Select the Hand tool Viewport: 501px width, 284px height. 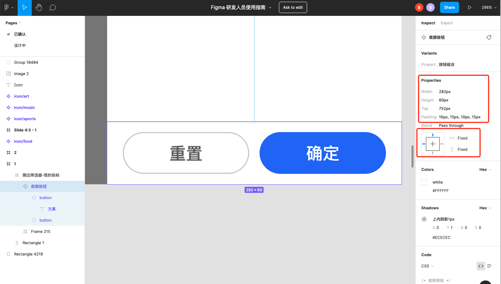coord(39,7)
